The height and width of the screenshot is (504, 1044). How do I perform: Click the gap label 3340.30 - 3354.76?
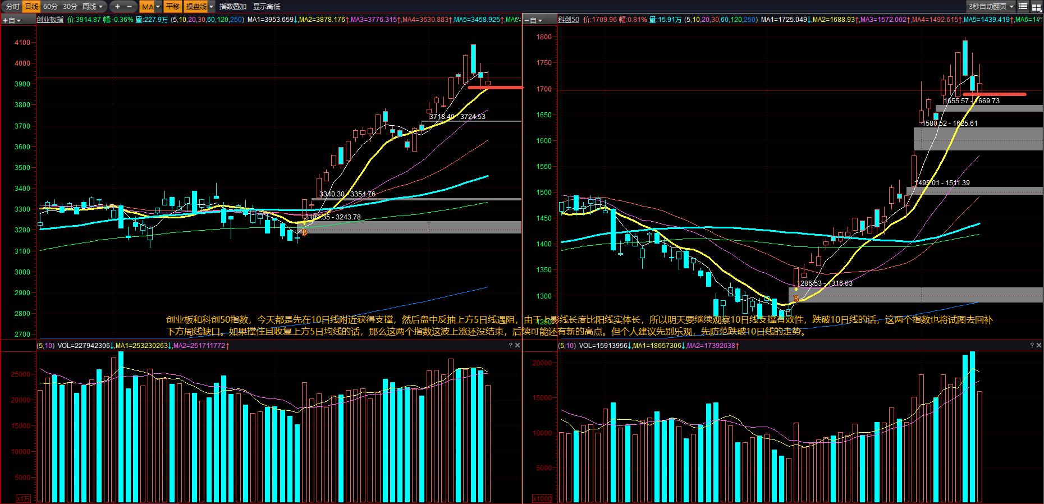tap(347, 194)
